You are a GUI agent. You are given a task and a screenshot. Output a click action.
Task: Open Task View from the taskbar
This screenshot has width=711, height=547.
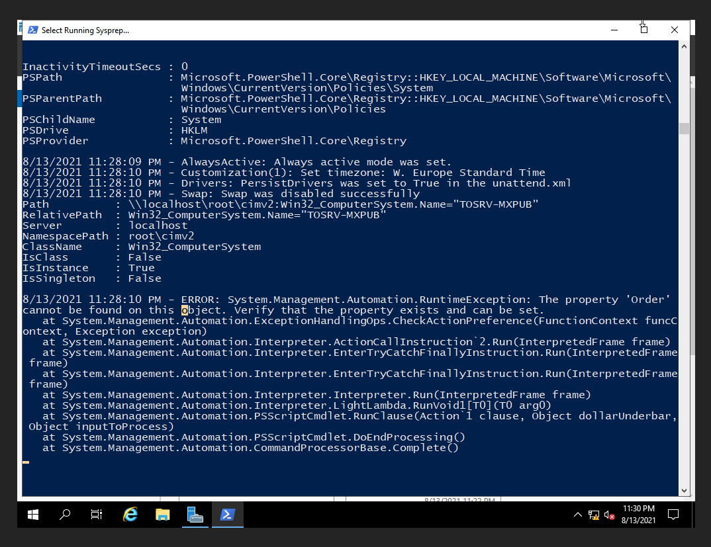[97, 515]
